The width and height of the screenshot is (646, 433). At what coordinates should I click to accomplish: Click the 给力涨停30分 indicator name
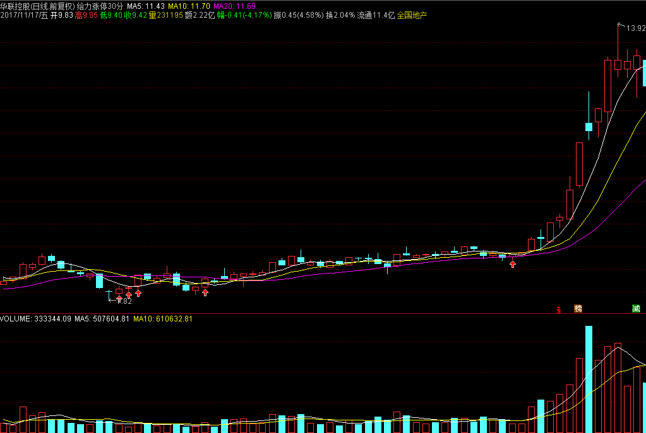point(100,6)
